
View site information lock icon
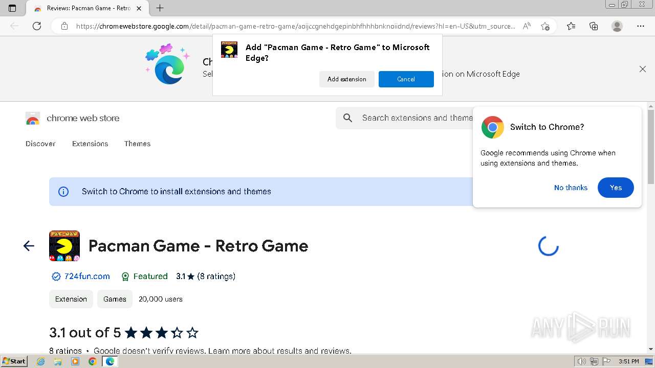coord(64,26)
